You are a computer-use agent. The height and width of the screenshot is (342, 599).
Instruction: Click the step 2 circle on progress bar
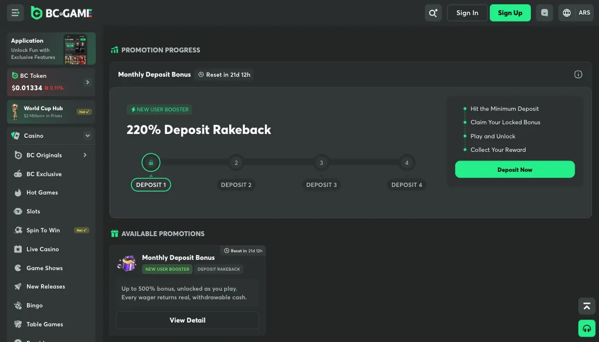236,162
